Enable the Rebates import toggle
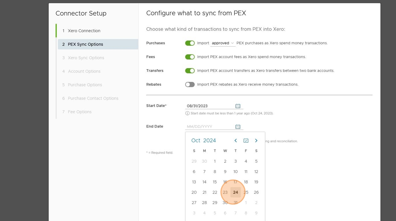396x221 pixels. point(190,84)
